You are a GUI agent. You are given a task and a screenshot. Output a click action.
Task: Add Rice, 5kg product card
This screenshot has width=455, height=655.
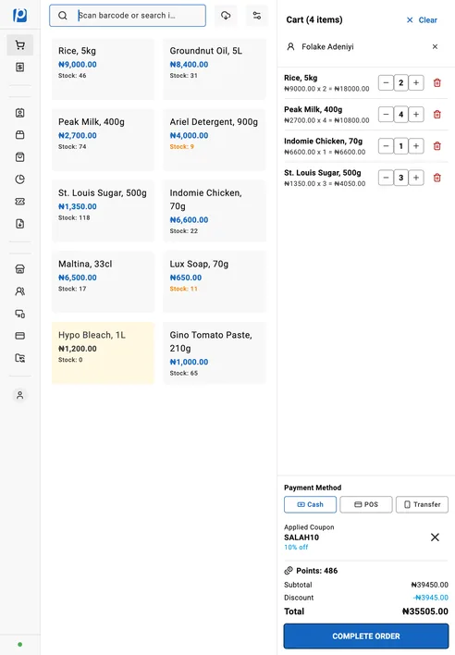point(103,69)
